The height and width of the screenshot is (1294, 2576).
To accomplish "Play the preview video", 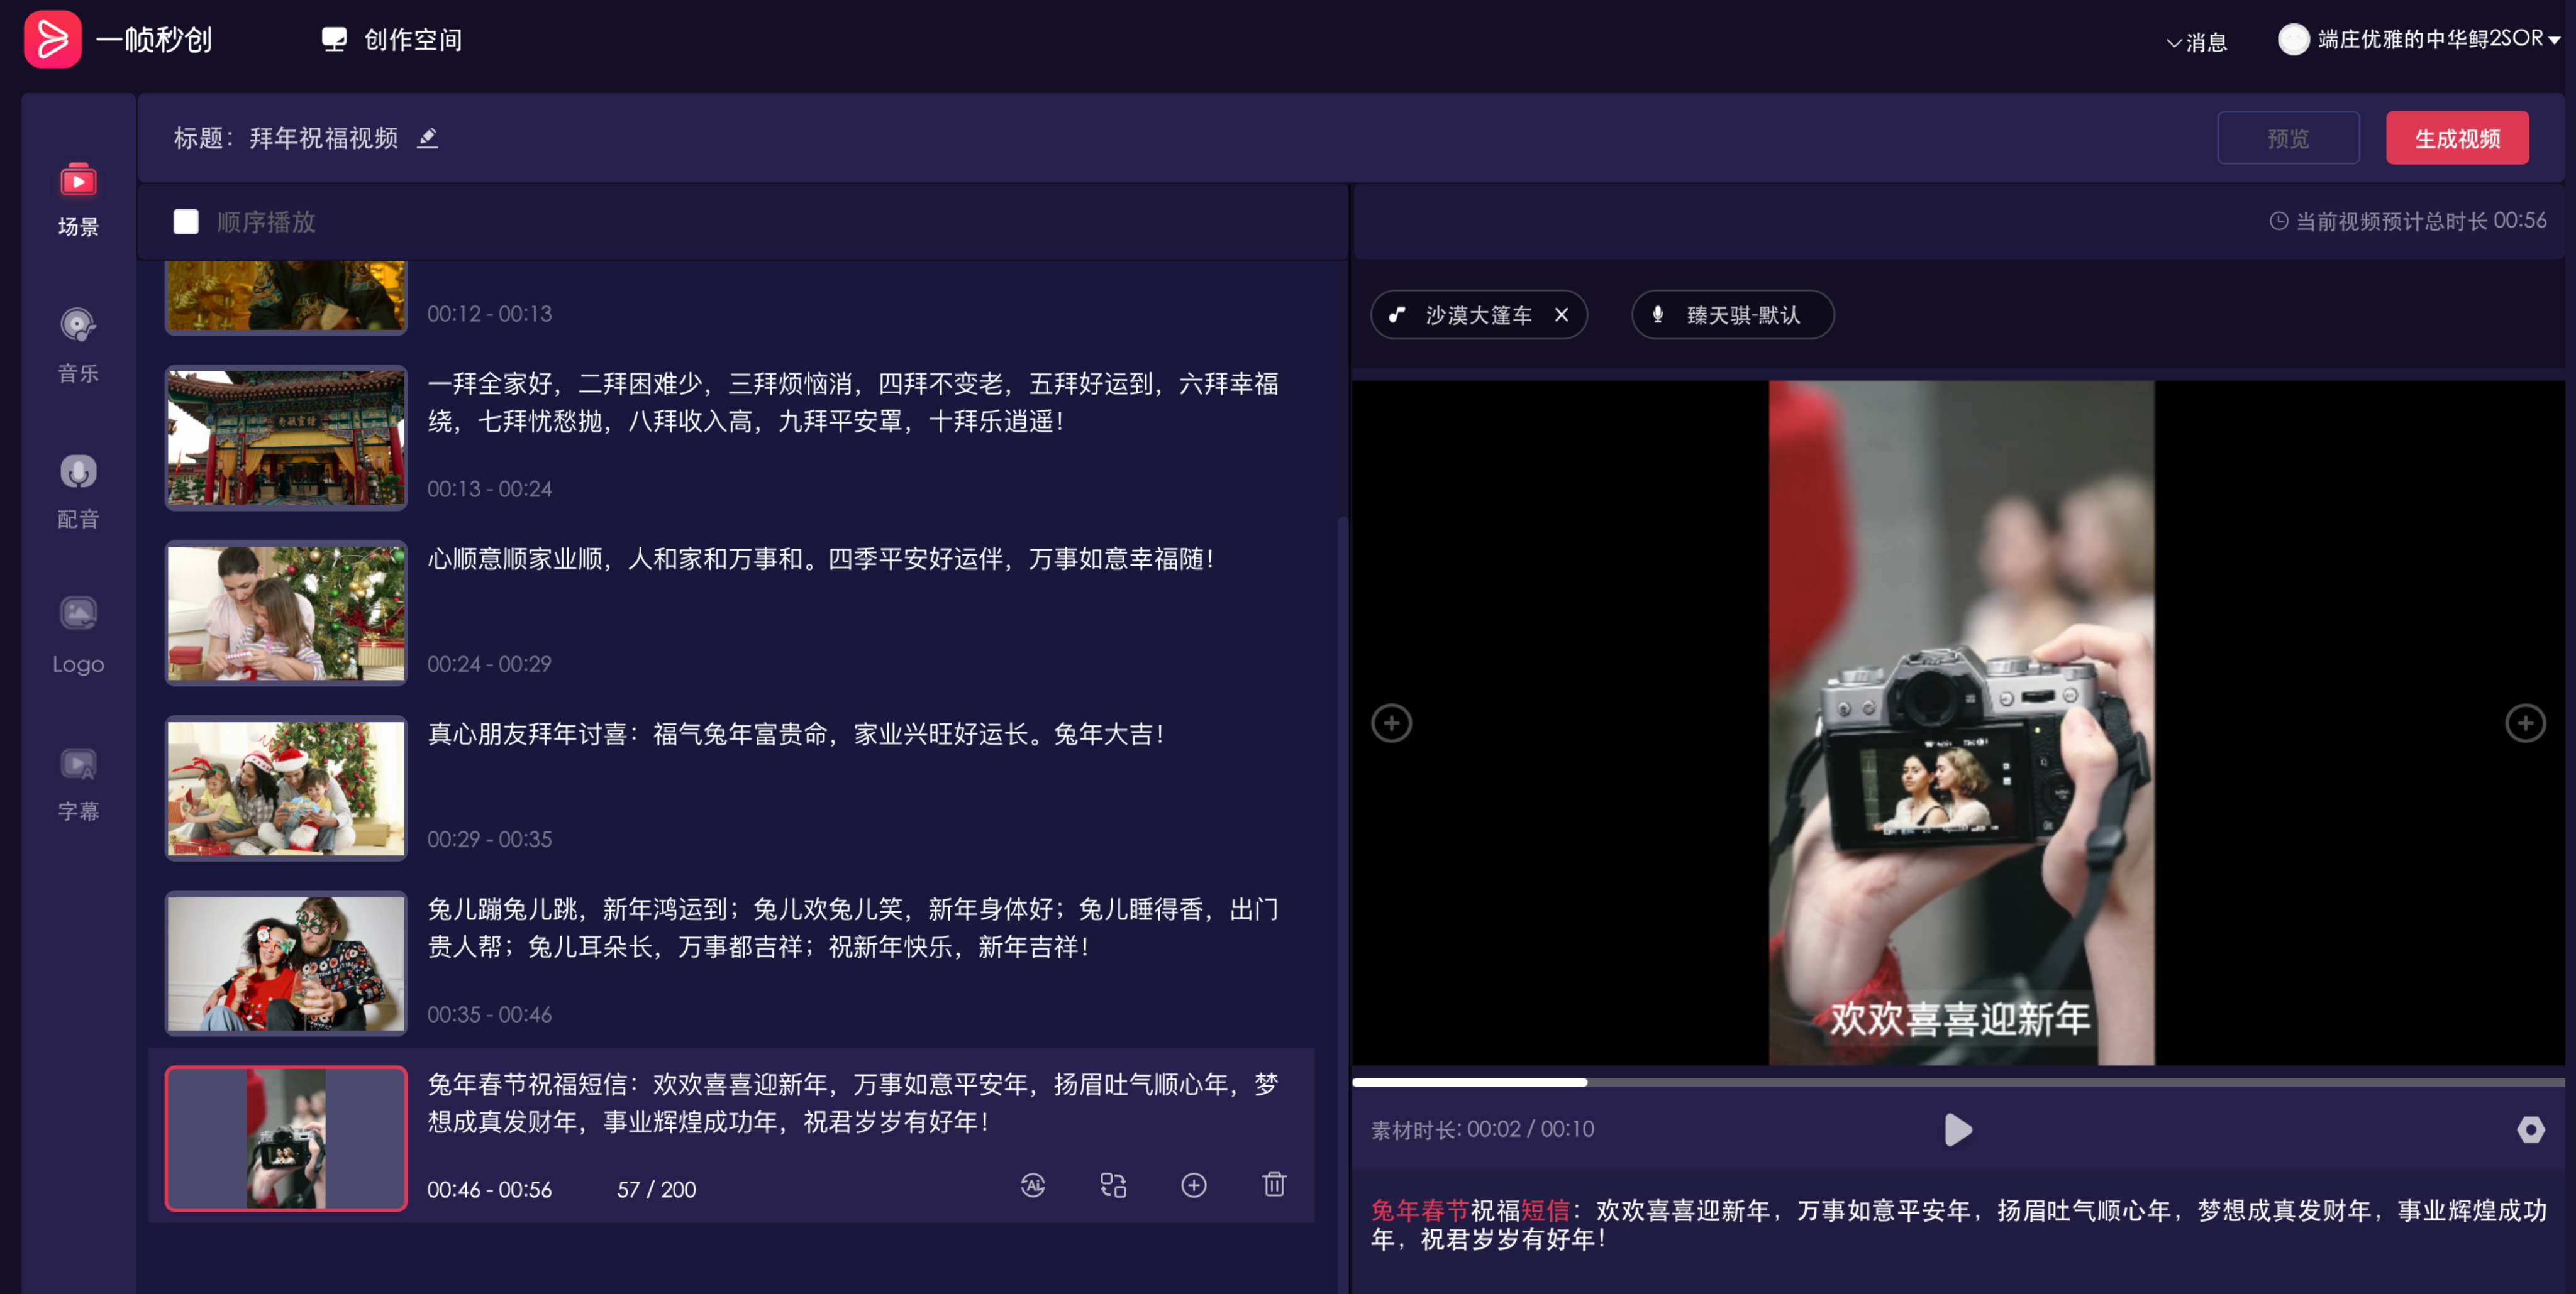I will pos(1958,1130).
